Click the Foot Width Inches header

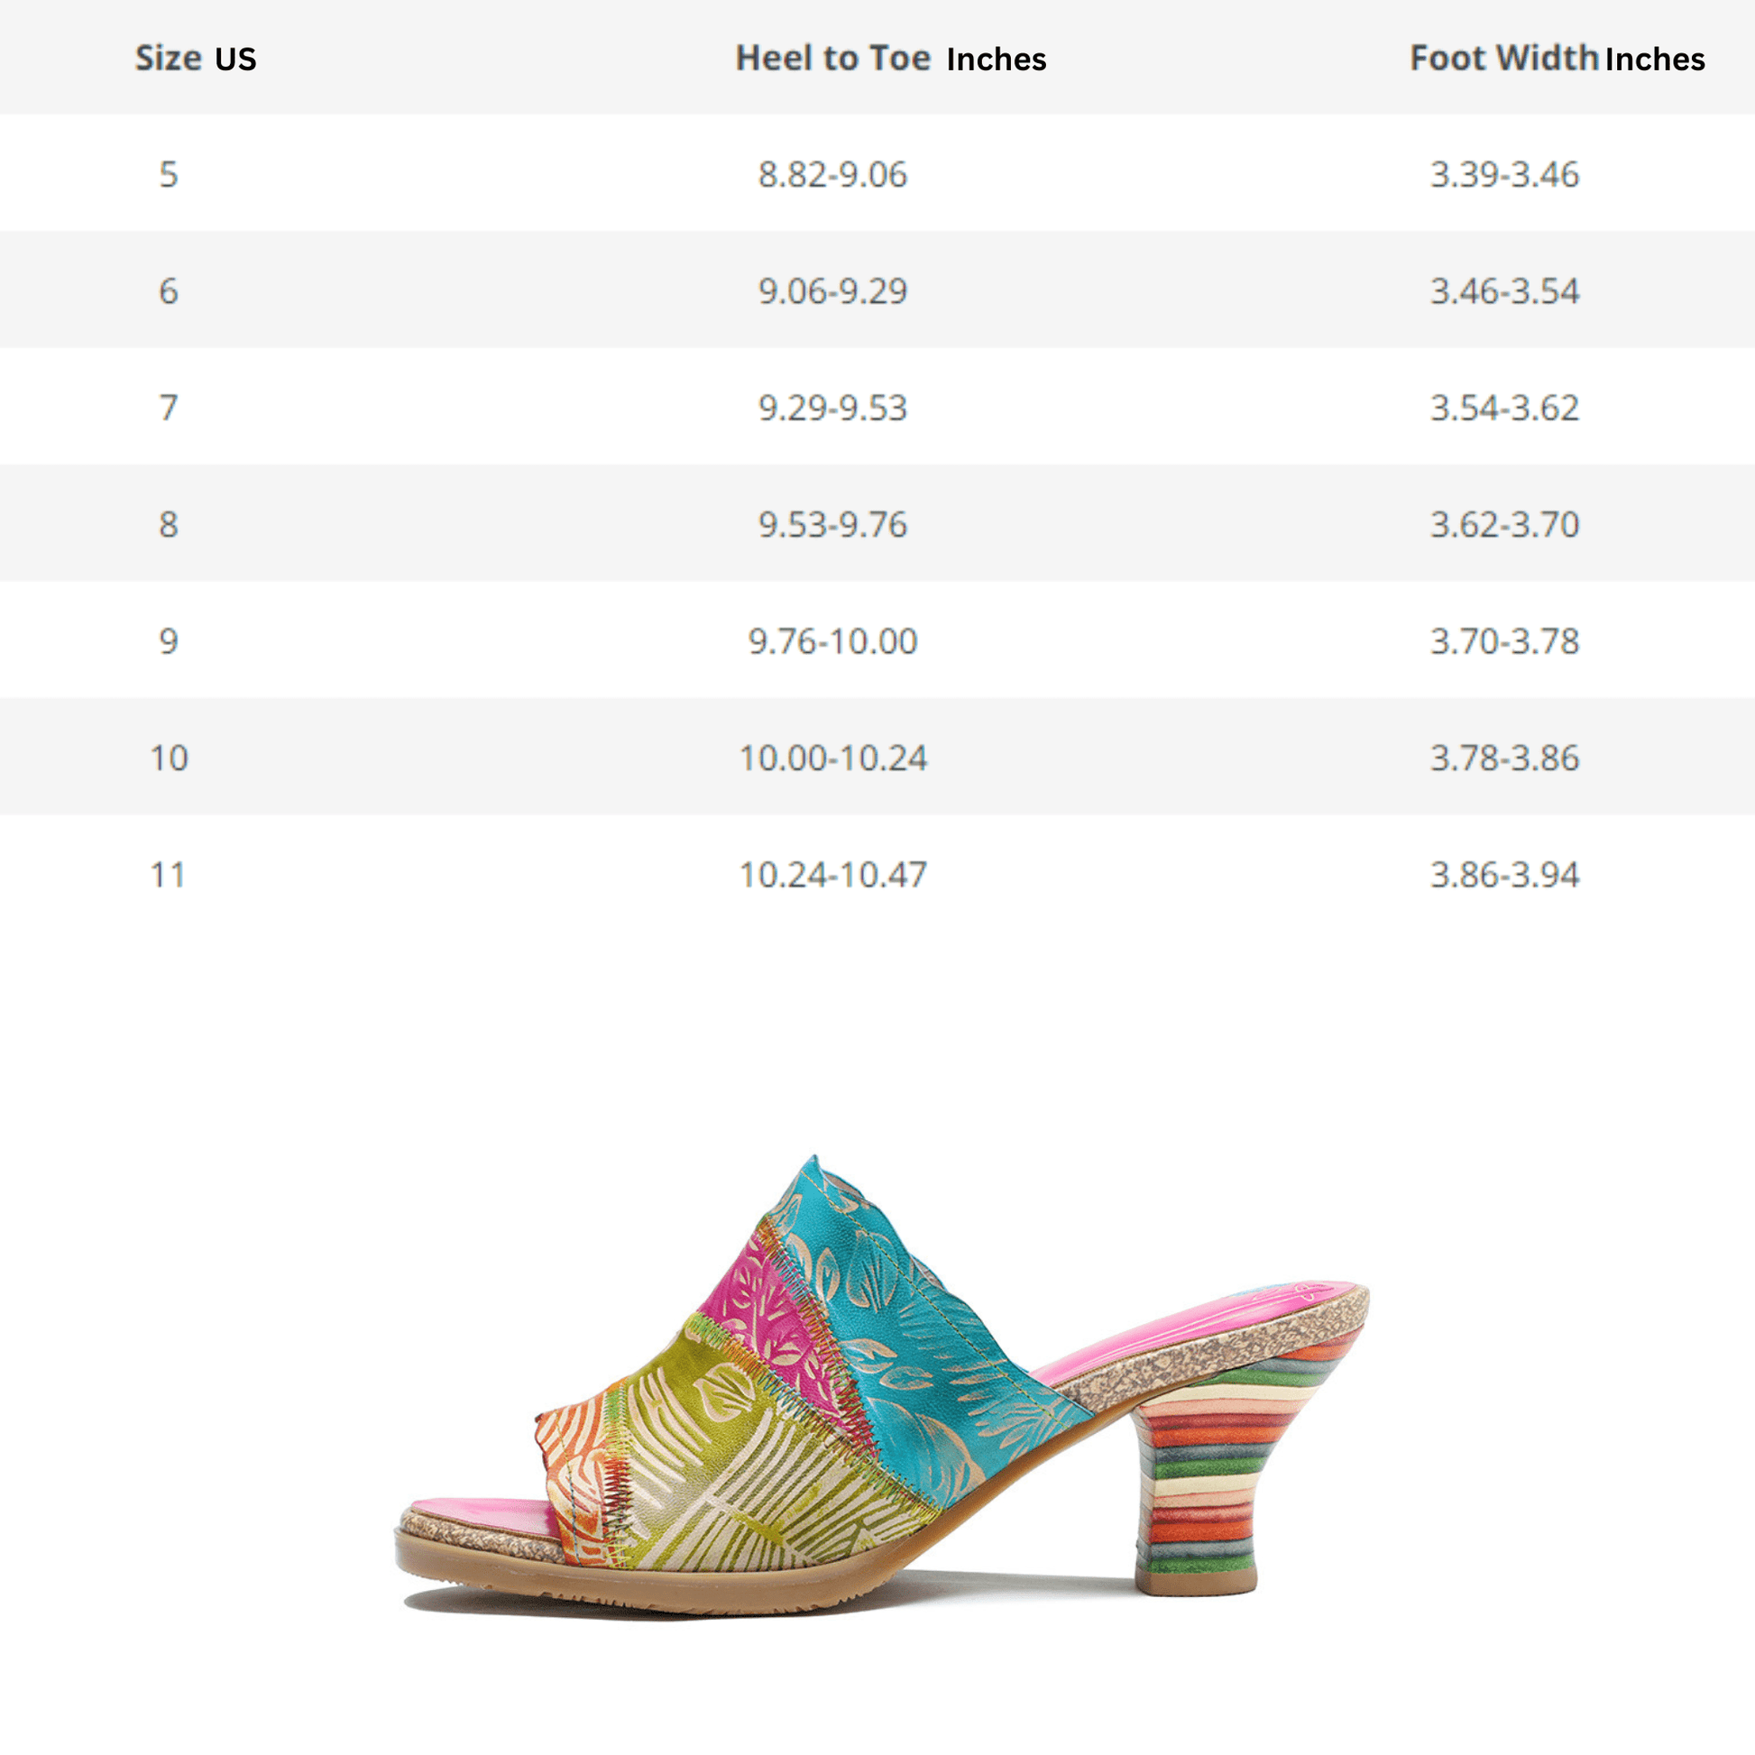tap(1556, 58)
